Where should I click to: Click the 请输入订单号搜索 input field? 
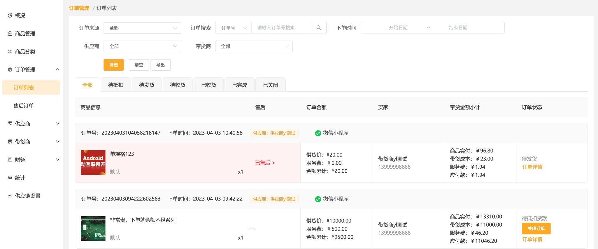(281, 28)
